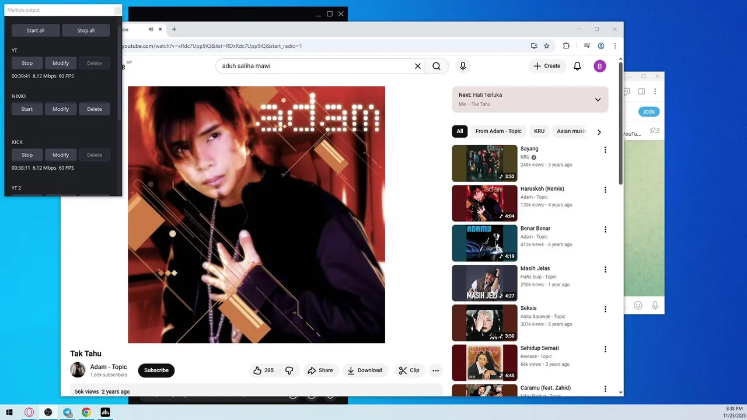
Task: Open the Sehidup Semati video title
Action: 540,348
